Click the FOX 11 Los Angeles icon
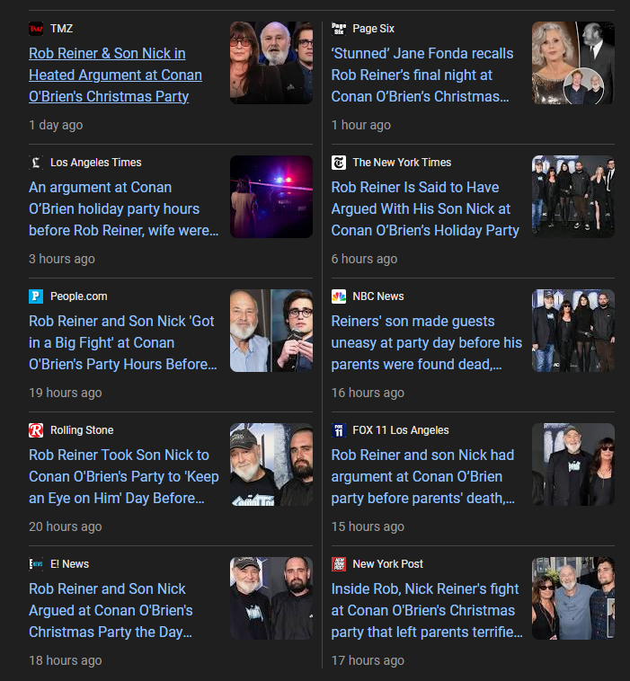 coord(339,430)
